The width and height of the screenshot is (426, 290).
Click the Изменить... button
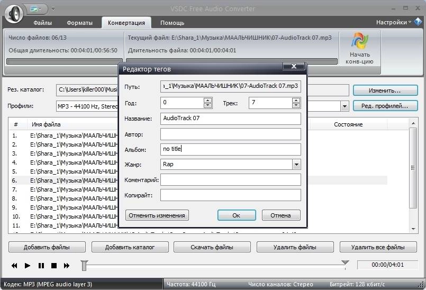coord(385,90)
